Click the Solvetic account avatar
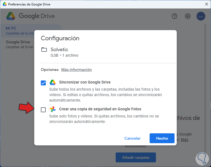This screenshot has width=211, height=167. (201, 16)
